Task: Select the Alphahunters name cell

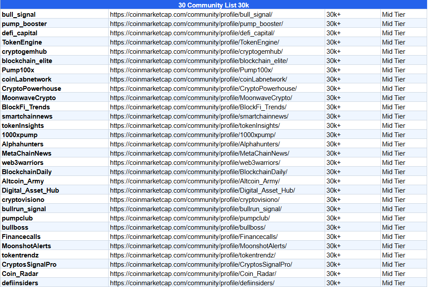Action: tap(54, 144)
